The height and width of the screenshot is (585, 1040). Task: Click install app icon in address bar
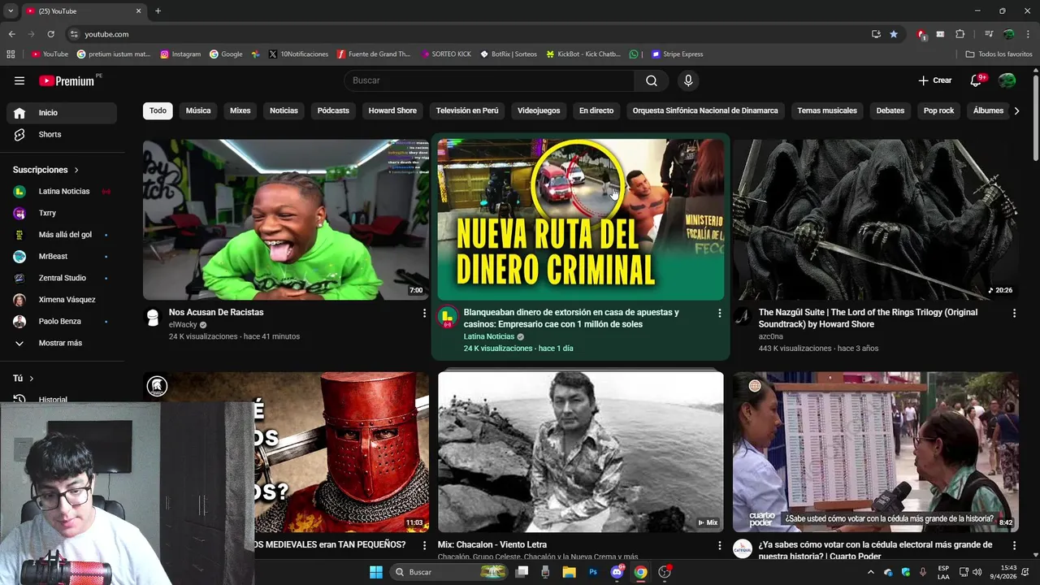tap(876, 34)
